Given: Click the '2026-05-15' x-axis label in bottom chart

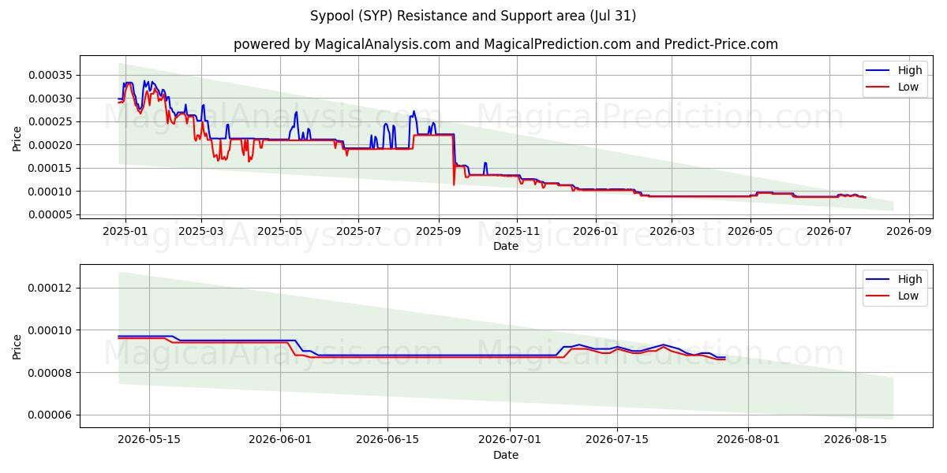Looking at the screenshot, I should 149,441.
